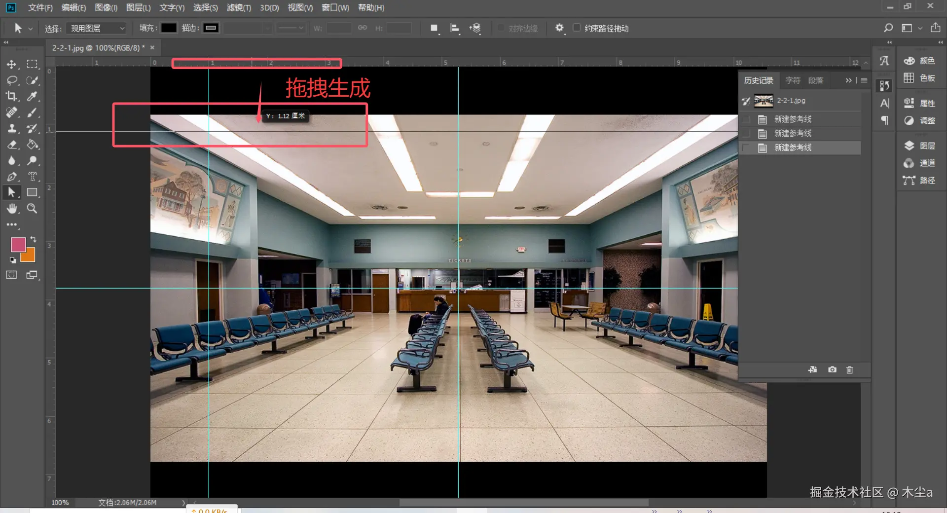Switch to the 段落 tab

tap(815, 80)
